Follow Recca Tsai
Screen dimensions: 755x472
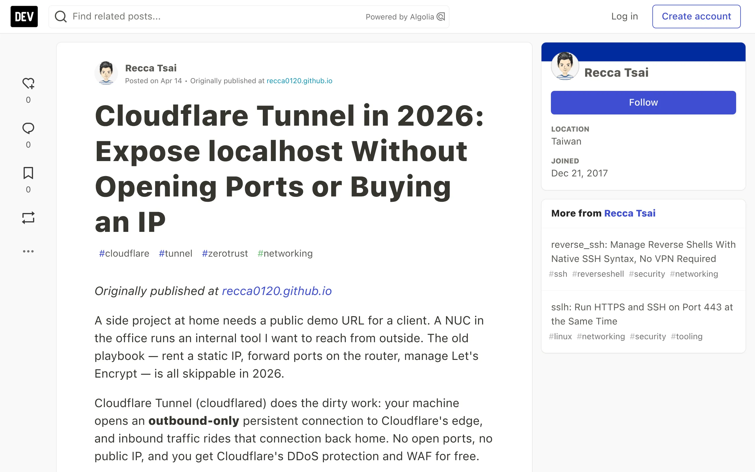pyautogui.click(x=643, y=102)
